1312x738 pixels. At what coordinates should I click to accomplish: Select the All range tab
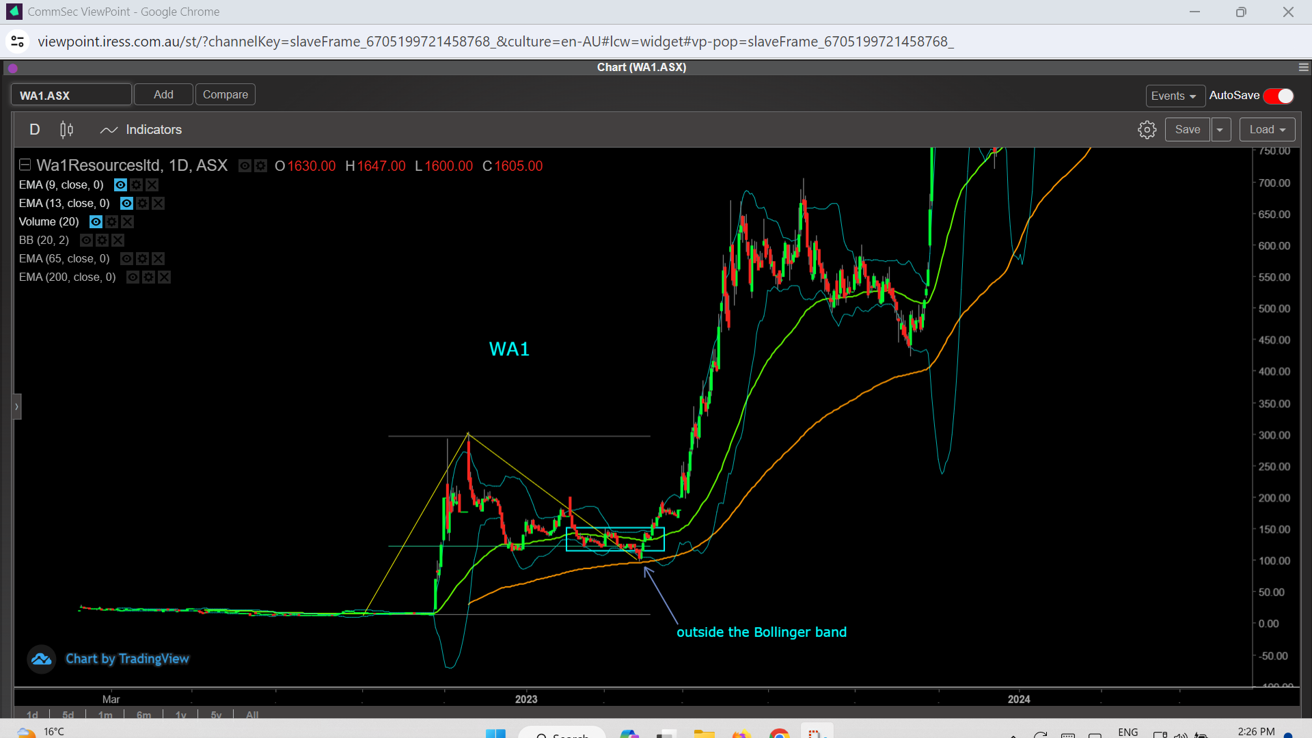[252, 715]
